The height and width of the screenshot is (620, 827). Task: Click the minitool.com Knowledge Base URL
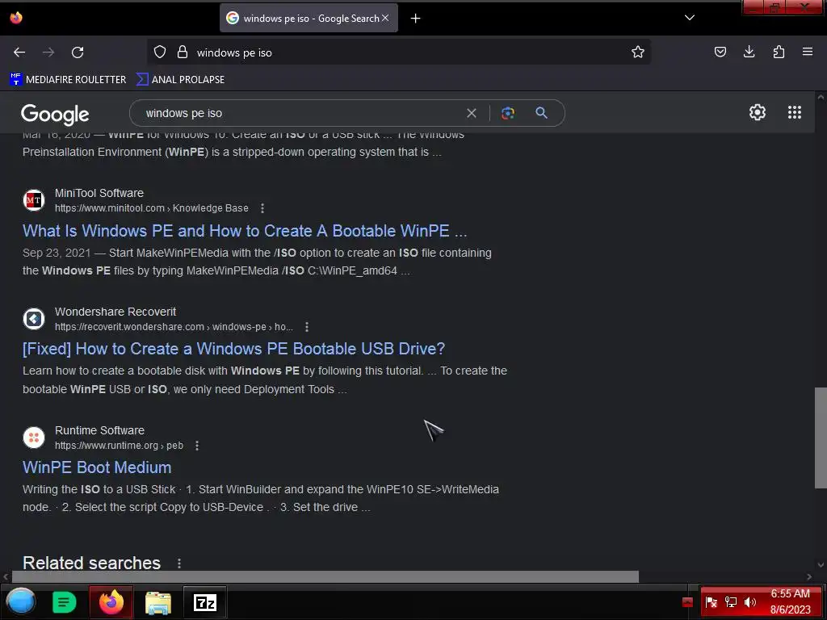[151, 208]
